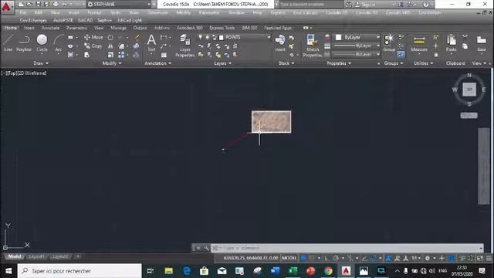
Task: Open the Annotate ribbon tab
Action: click(x=50, y=28)
